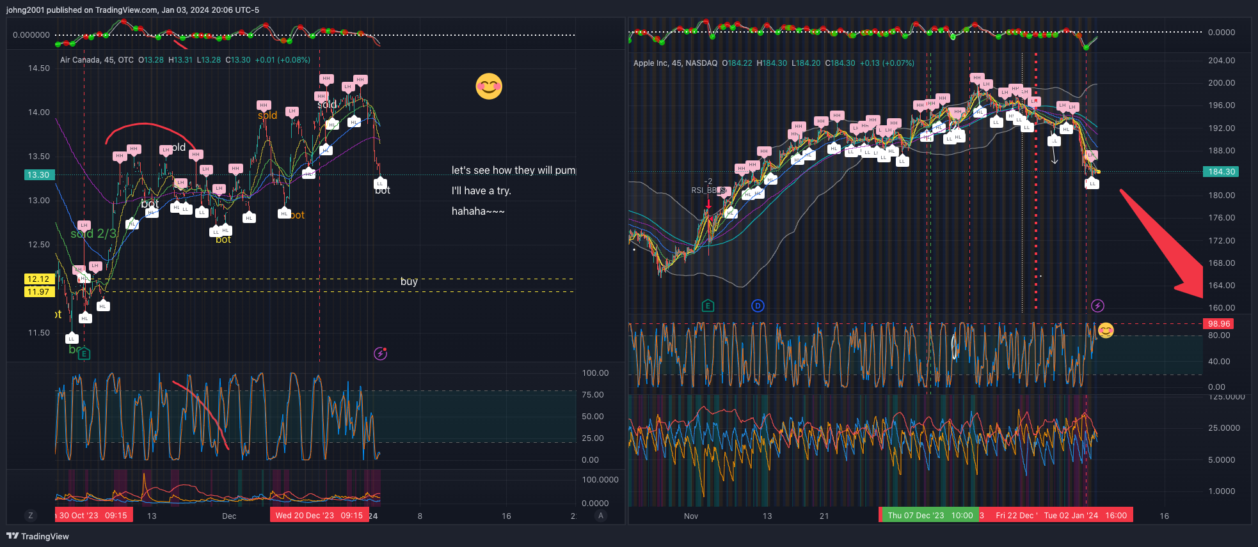Screen dimensions: 1258x547
Task: Click the 'Nov' label on Apple time axis
Action: [691, 516]
